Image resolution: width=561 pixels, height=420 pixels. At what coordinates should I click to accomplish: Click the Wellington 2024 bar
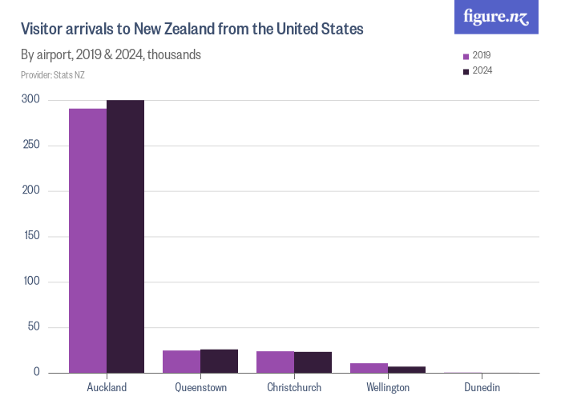pyautogui.click(x=406, y=370)
